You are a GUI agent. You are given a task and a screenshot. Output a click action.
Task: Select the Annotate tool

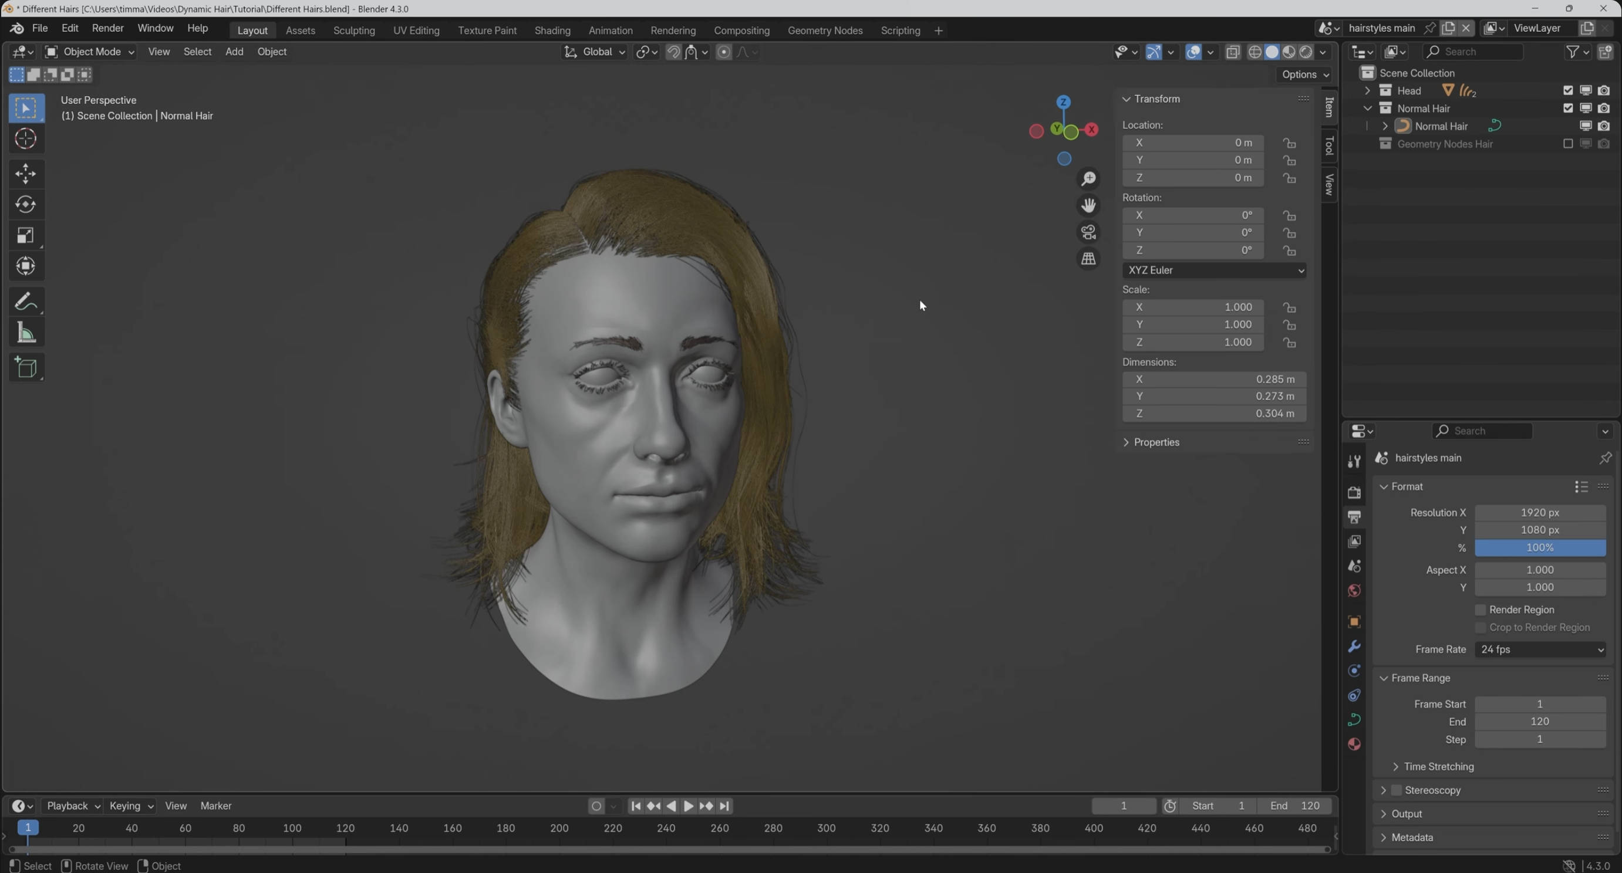point(26,301)
